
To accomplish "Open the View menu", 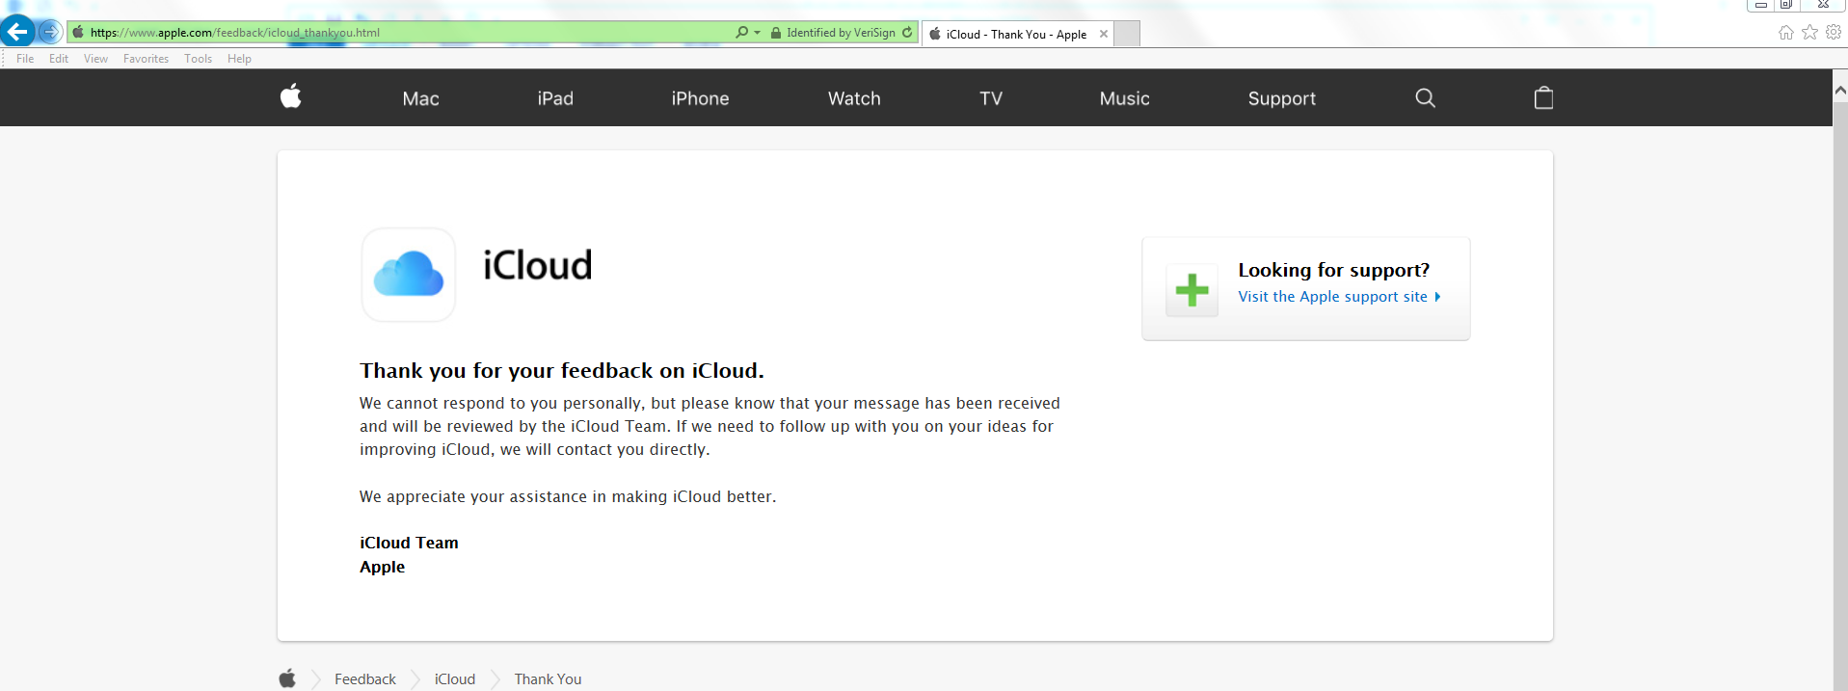I will tap(95, 59).
